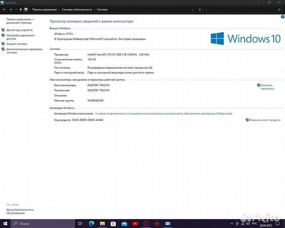Open YouTube app from taskbar

point(135,223)
